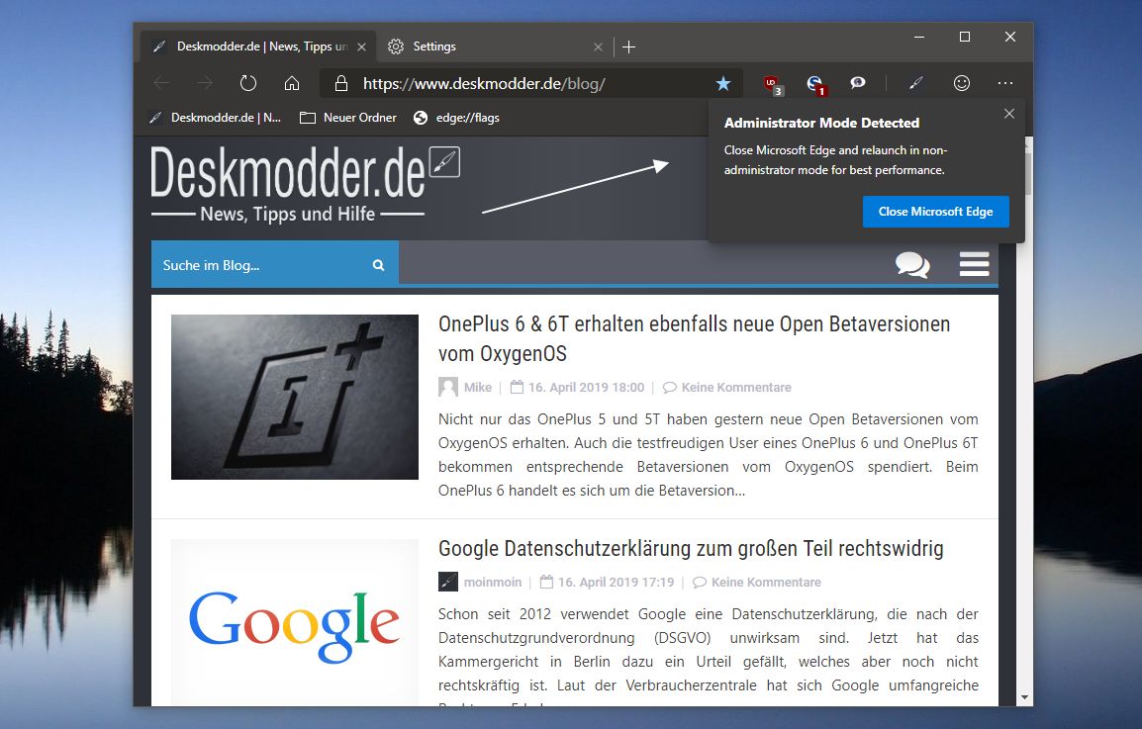Open the OnePlus logo article thumbnail
The height and width of the screenshot is (729, 1142).
(294, 397)
